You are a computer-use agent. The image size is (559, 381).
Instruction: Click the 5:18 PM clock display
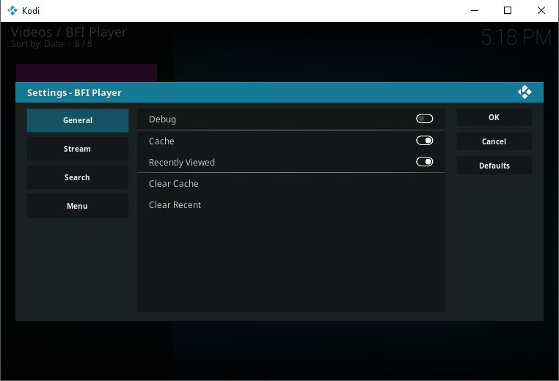tap(516, 38)
